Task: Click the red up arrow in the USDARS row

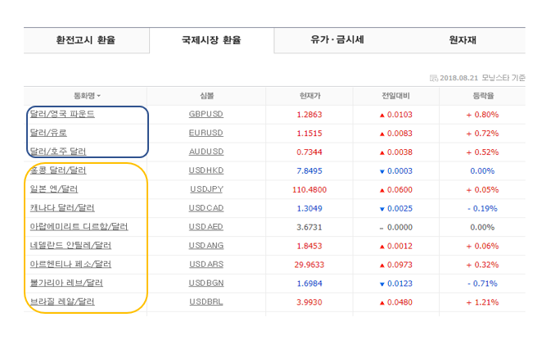Action: coord(382,264)
